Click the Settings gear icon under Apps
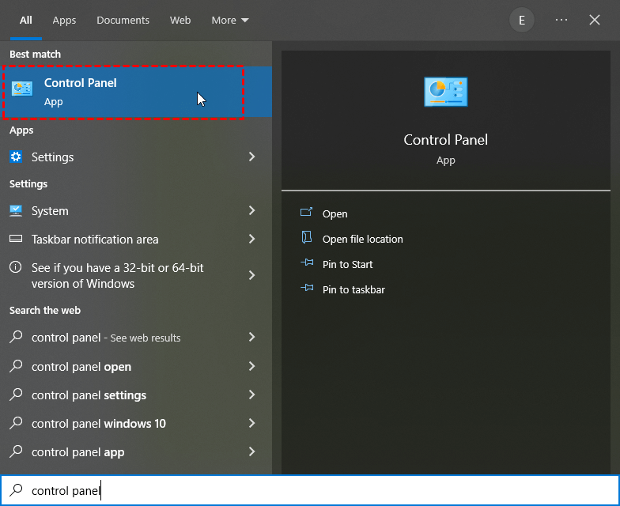 pyautogui.click(x=16, y=157)
